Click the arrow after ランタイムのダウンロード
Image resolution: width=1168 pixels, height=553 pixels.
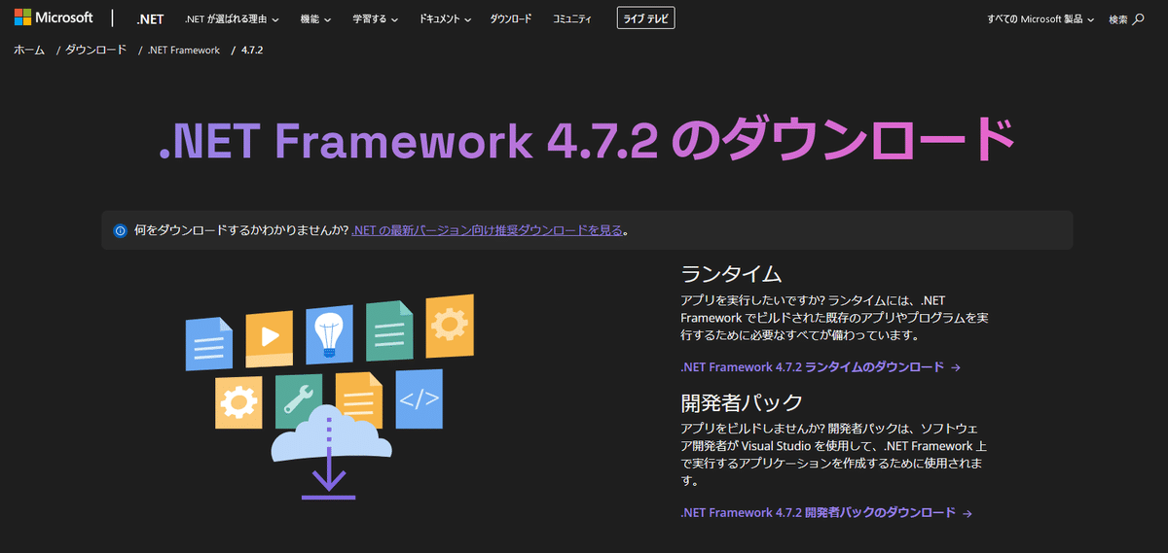pyautogui.click(x=956, y=367)
